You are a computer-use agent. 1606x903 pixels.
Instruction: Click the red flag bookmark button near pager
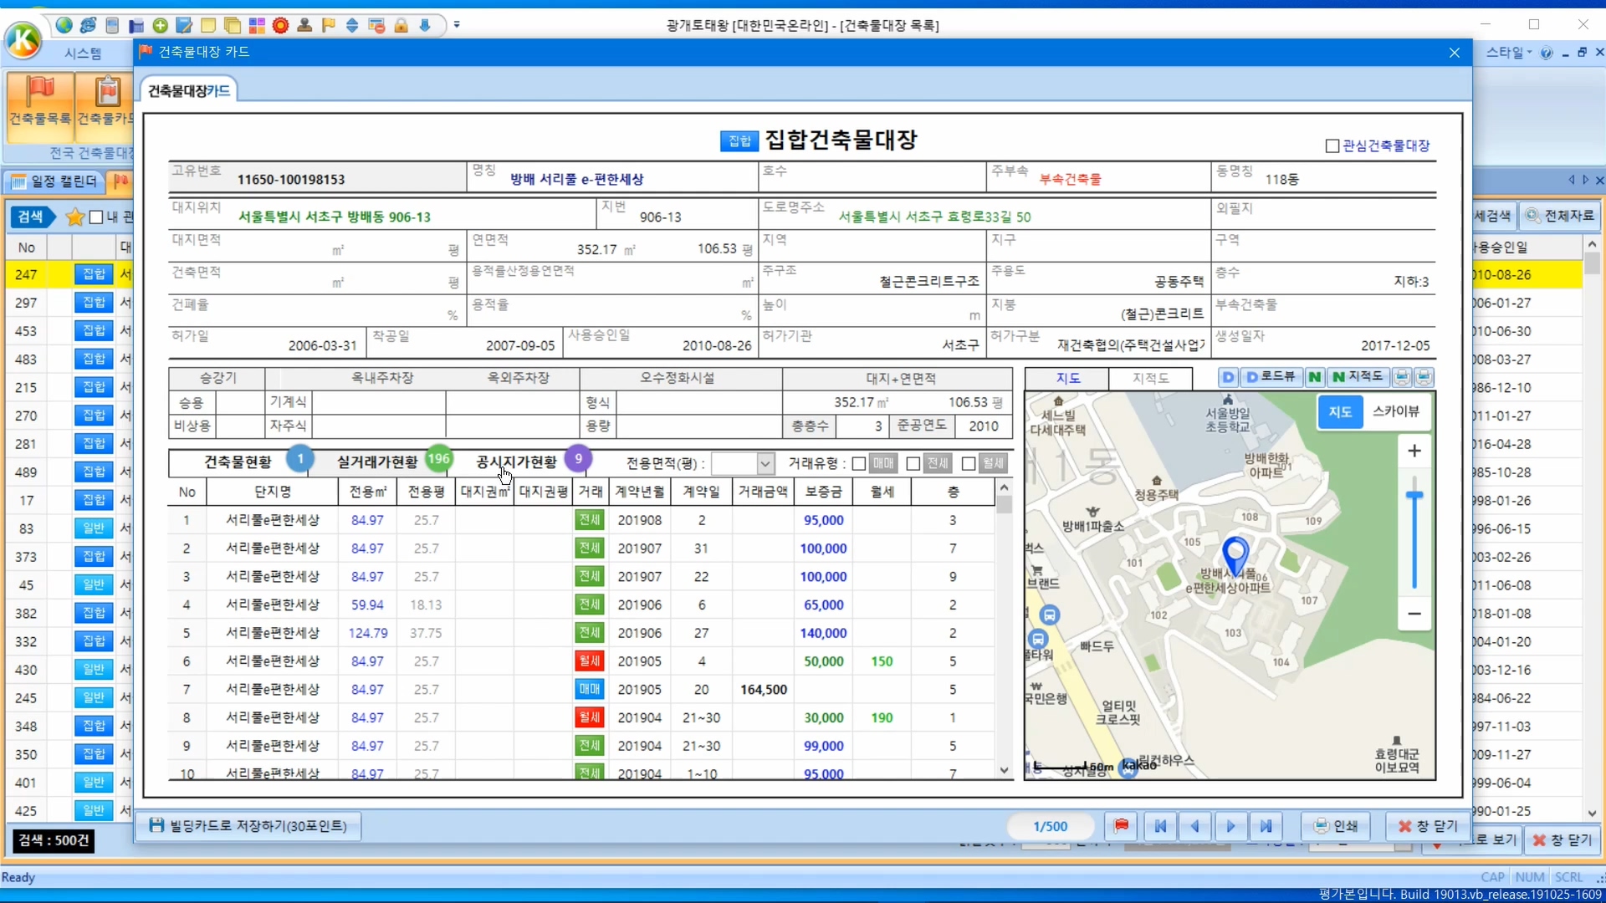coord(1121,826)
